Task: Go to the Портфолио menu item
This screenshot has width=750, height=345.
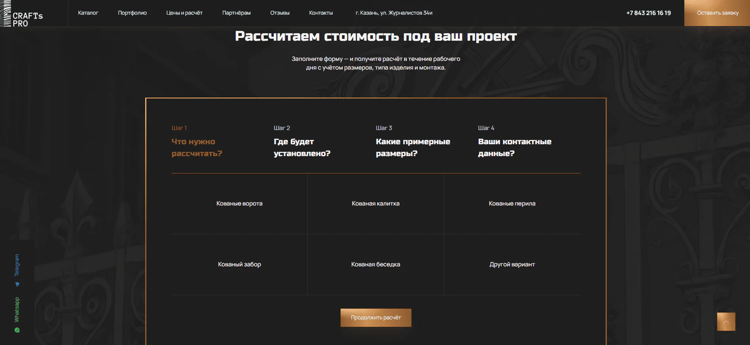Action: click(x=132, y=13)
